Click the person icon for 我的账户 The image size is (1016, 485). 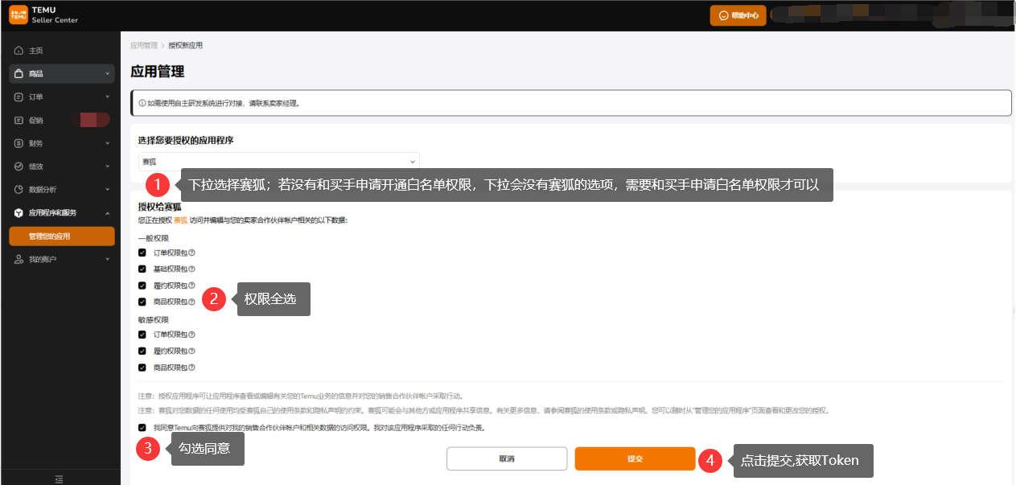(x=19, y=260)
